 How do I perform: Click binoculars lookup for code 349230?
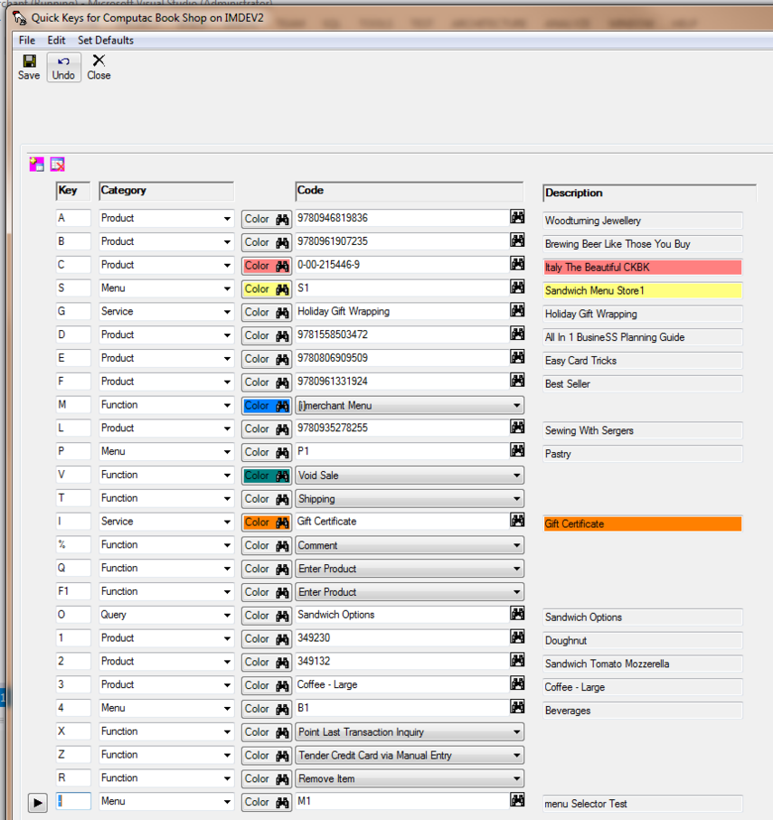[x=517, y=636]
